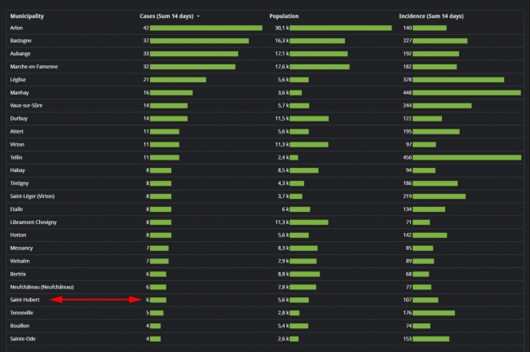Image resolution: width=530 pixels, height=352 pixels.
Task: Sort by the Municipality column header
Action: (x=27, y=16)
